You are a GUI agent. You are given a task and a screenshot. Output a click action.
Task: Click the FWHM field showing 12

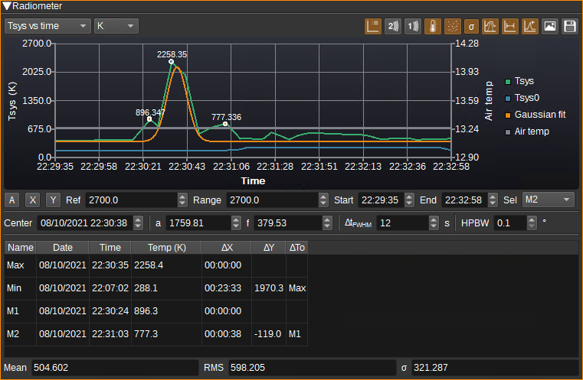(403, 223)
